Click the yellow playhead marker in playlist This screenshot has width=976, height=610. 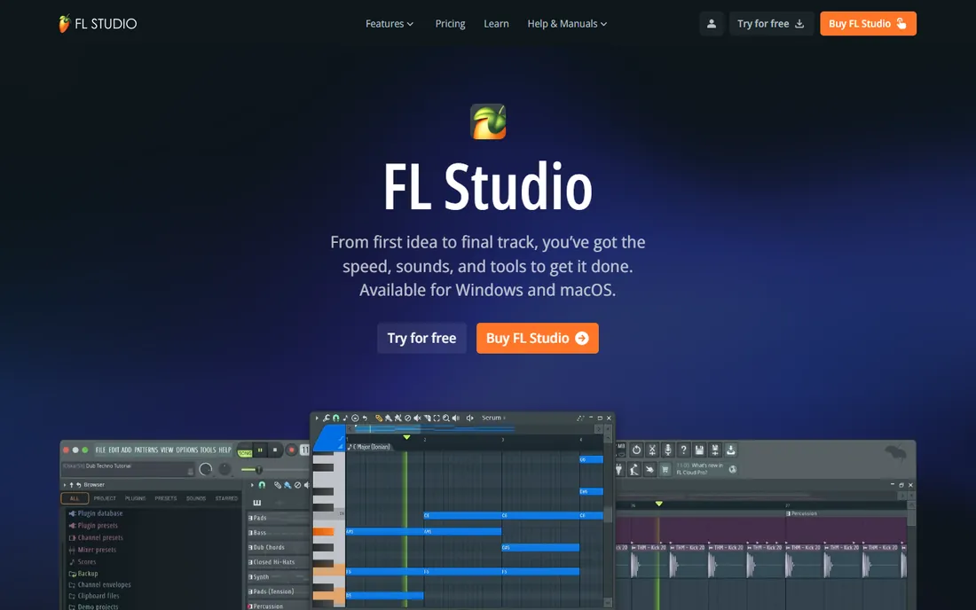coord(658,503)
